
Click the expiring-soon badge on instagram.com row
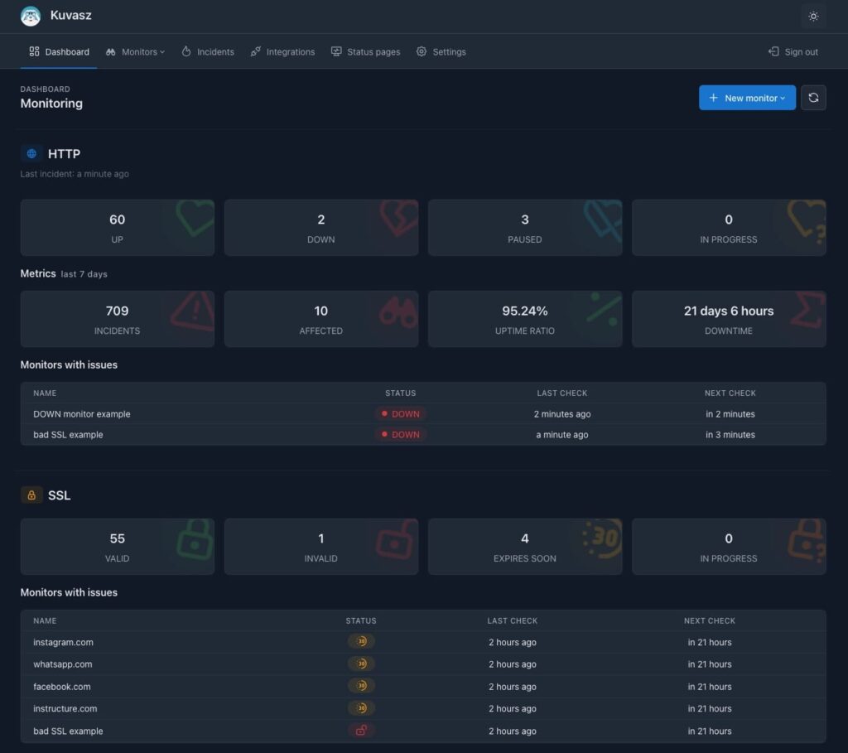(x=361, y=641)
